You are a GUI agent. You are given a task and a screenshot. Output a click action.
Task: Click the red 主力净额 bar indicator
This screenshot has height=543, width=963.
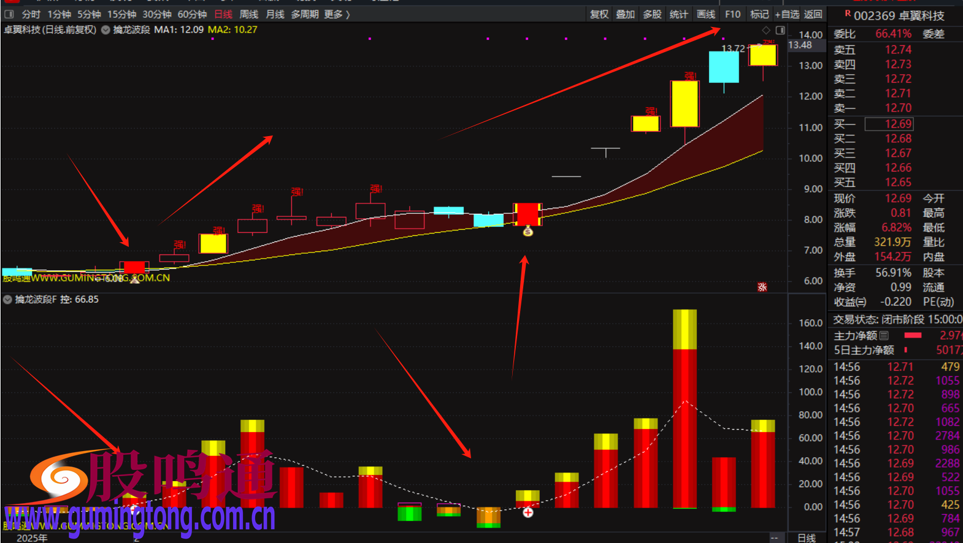click(x=913, y=335)
